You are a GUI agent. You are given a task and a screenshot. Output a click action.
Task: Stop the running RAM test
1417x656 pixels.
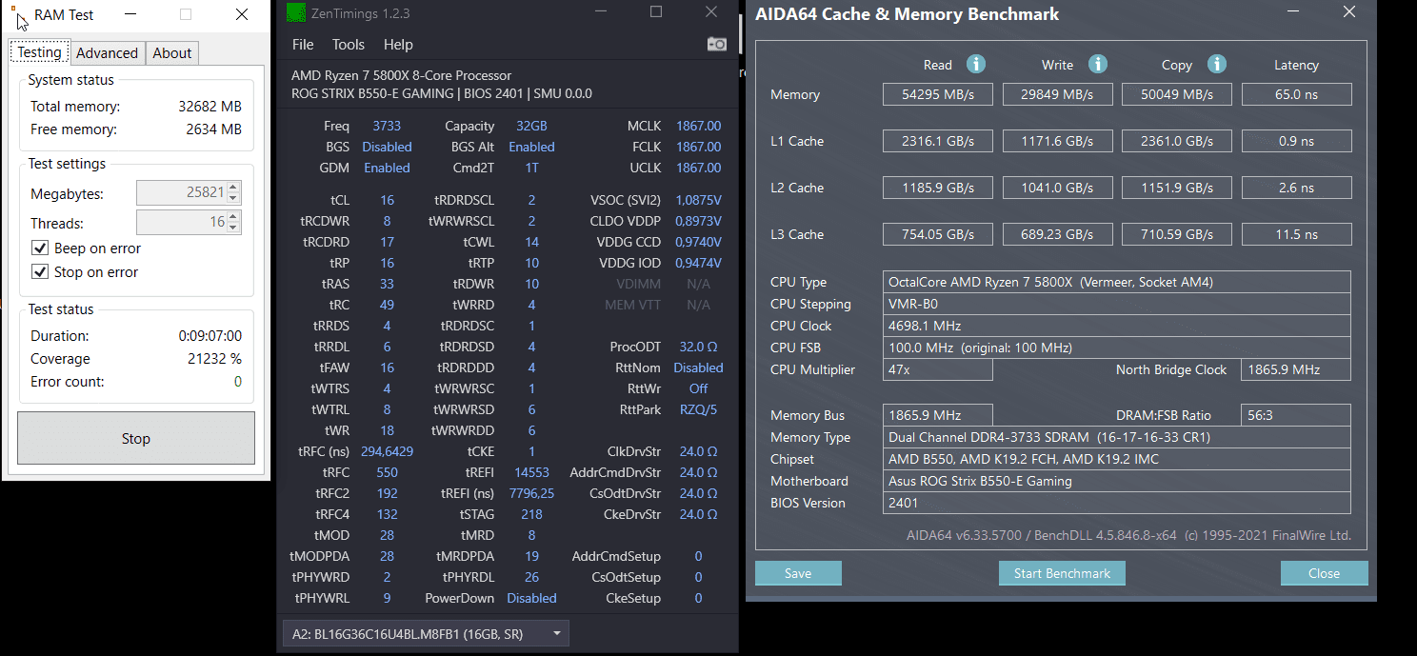point(136,438)
